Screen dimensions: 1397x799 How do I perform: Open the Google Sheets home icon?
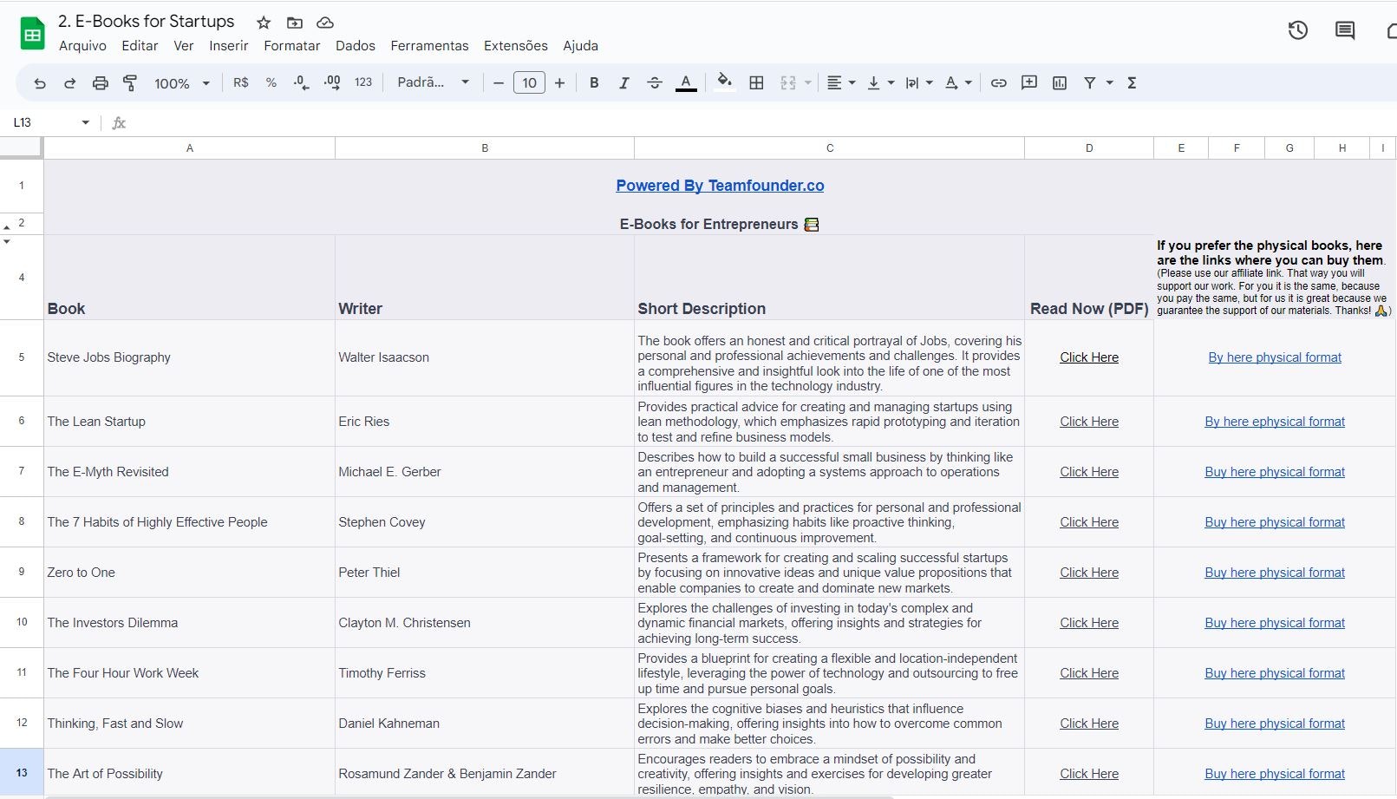[33, 34]
